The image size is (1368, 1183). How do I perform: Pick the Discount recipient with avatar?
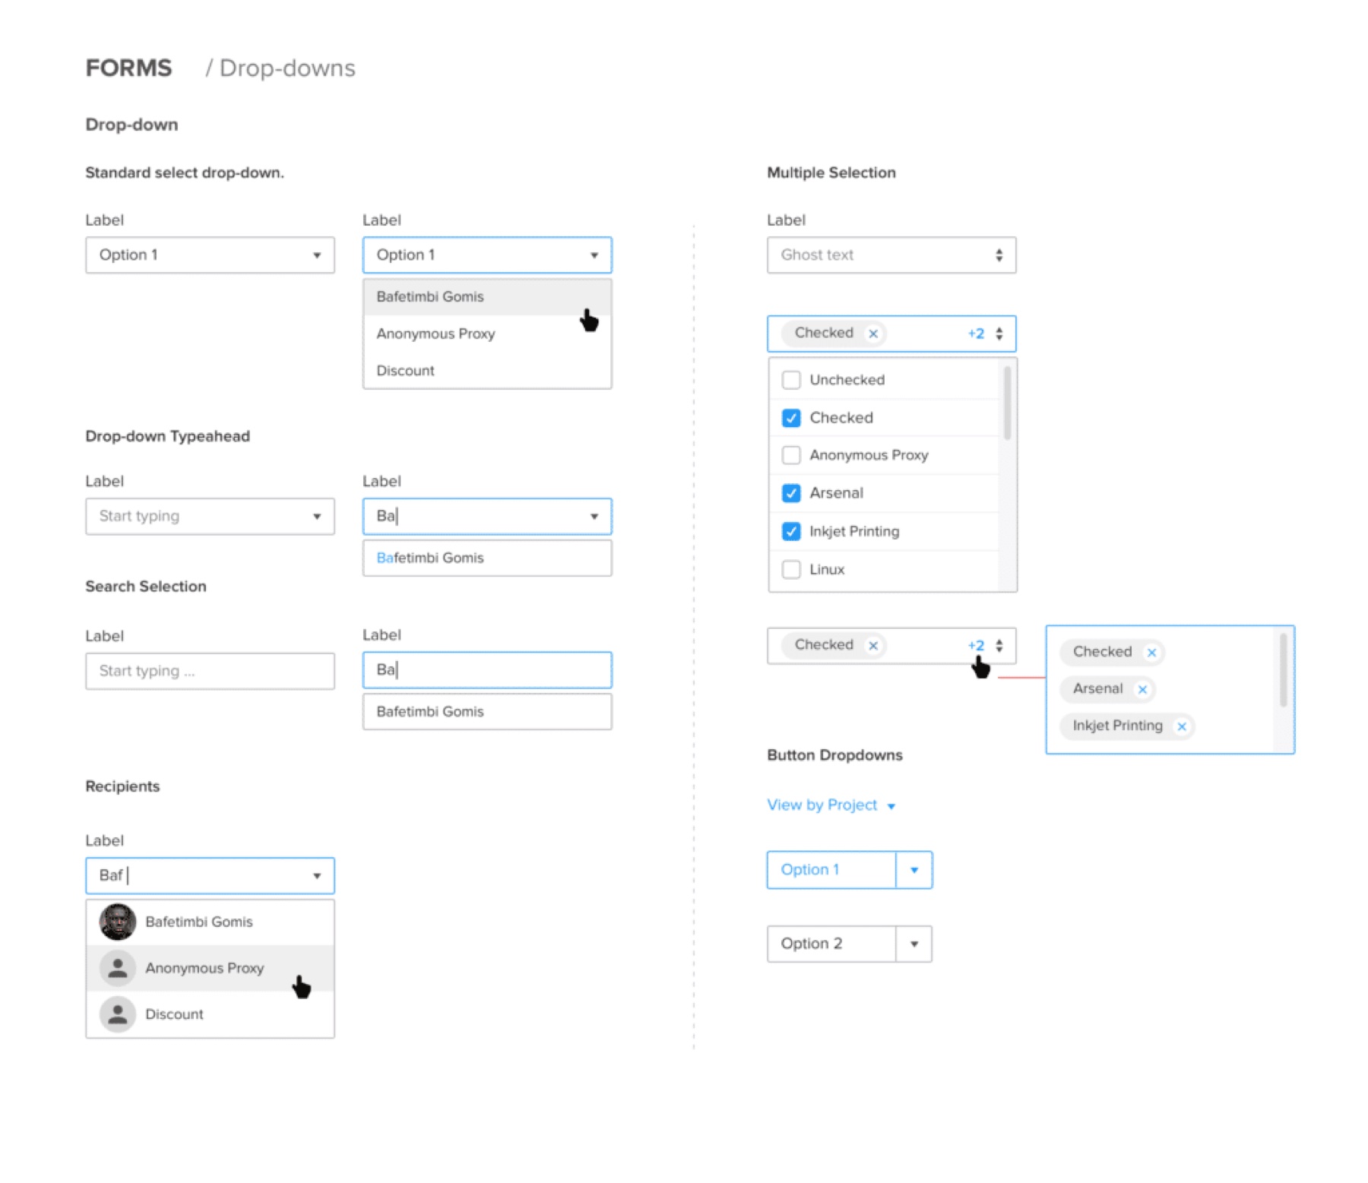(210, 1014)
